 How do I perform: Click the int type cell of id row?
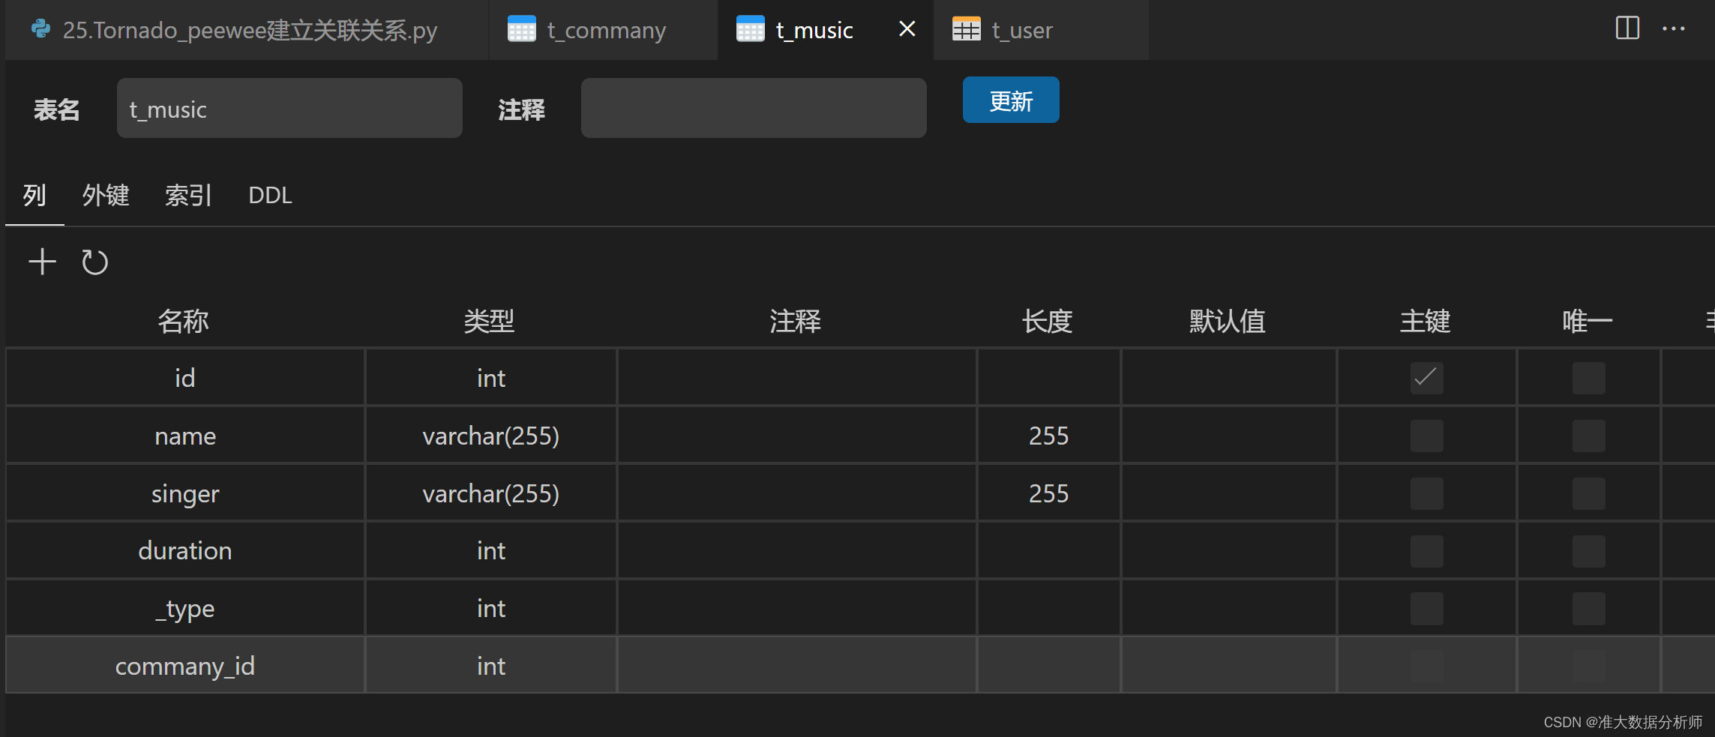[x=491, y=378]
